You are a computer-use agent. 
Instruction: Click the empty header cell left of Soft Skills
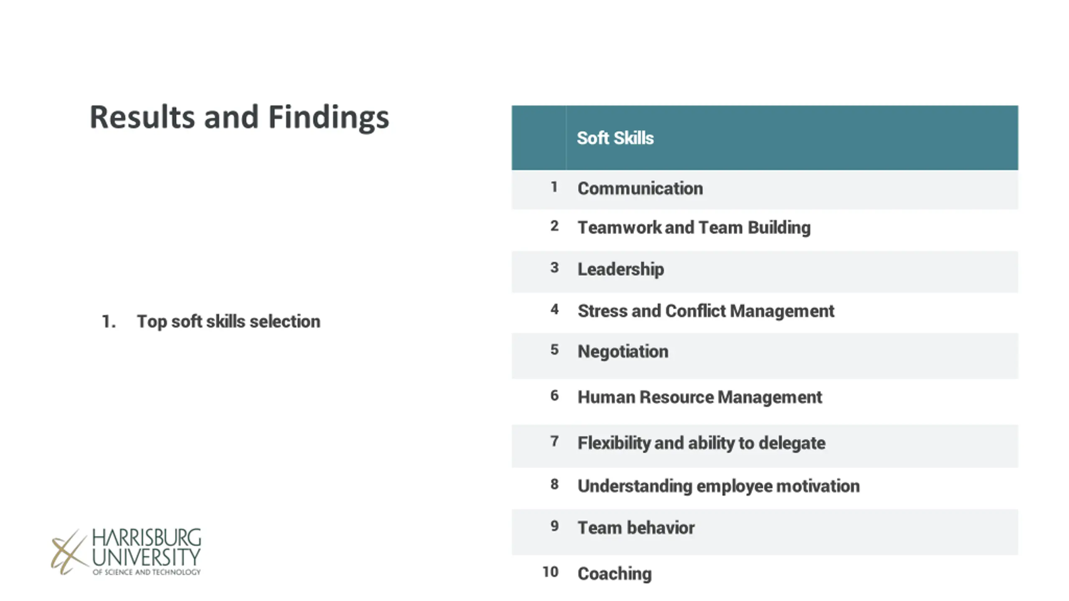pos(539,138)
